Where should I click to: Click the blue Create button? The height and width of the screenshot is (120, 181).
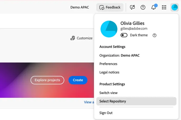78,80
